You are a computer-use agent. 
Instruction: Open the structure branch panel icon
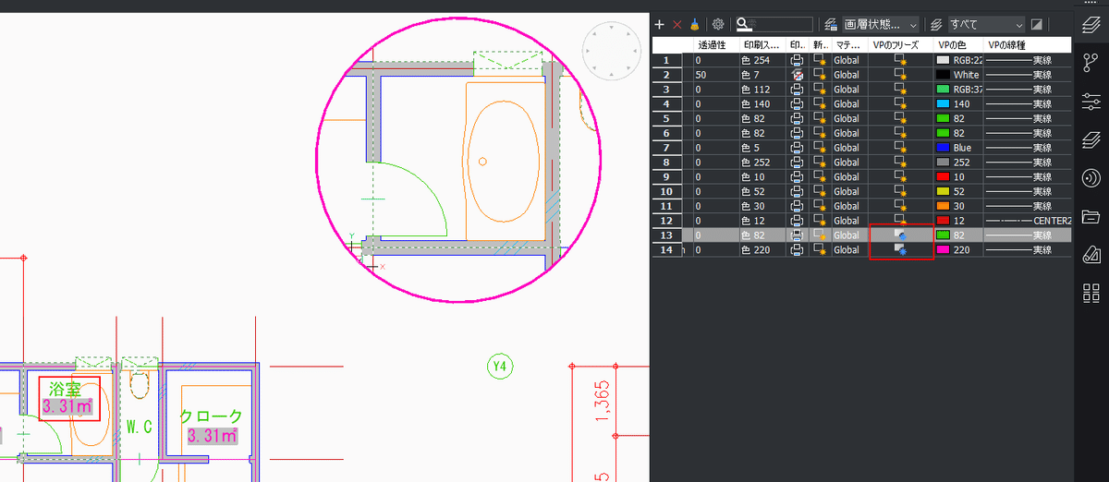(1091, 63)
